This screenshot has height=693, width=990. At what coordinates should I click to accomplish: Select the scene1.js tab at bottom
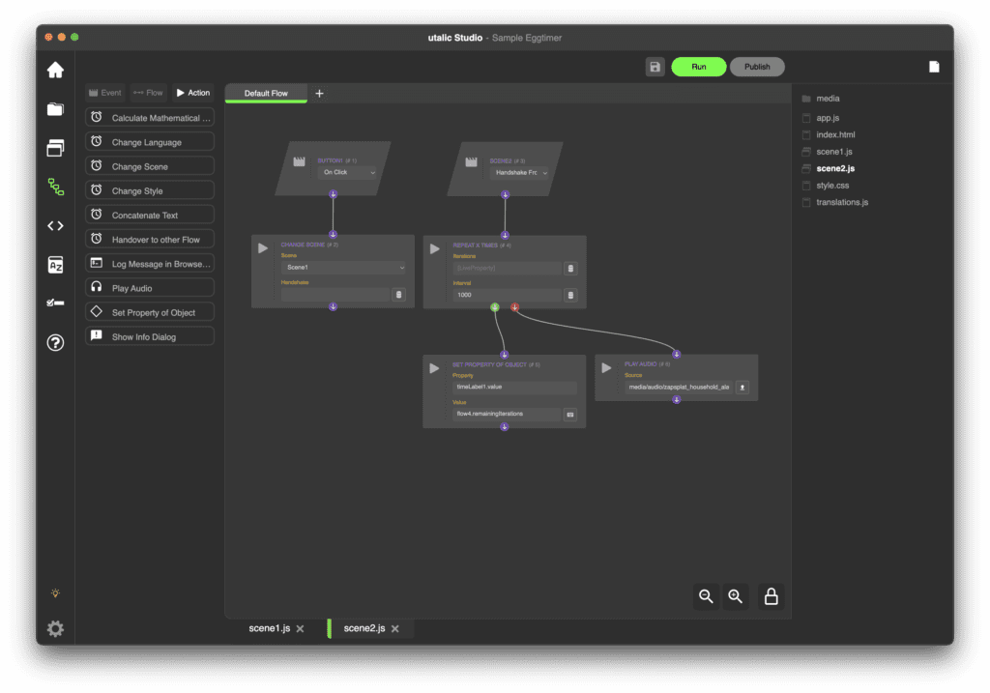(x=269, y=628)
